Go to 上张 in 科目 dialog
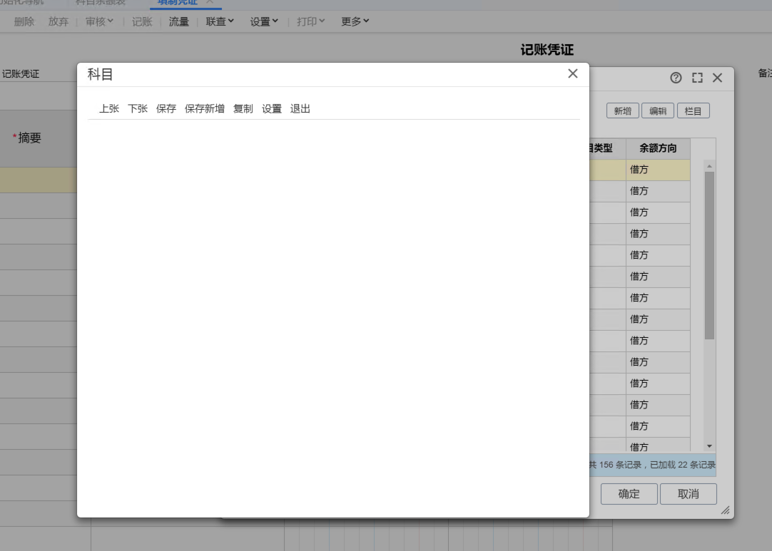The image size is (772, 551). [x=109, y=109]
